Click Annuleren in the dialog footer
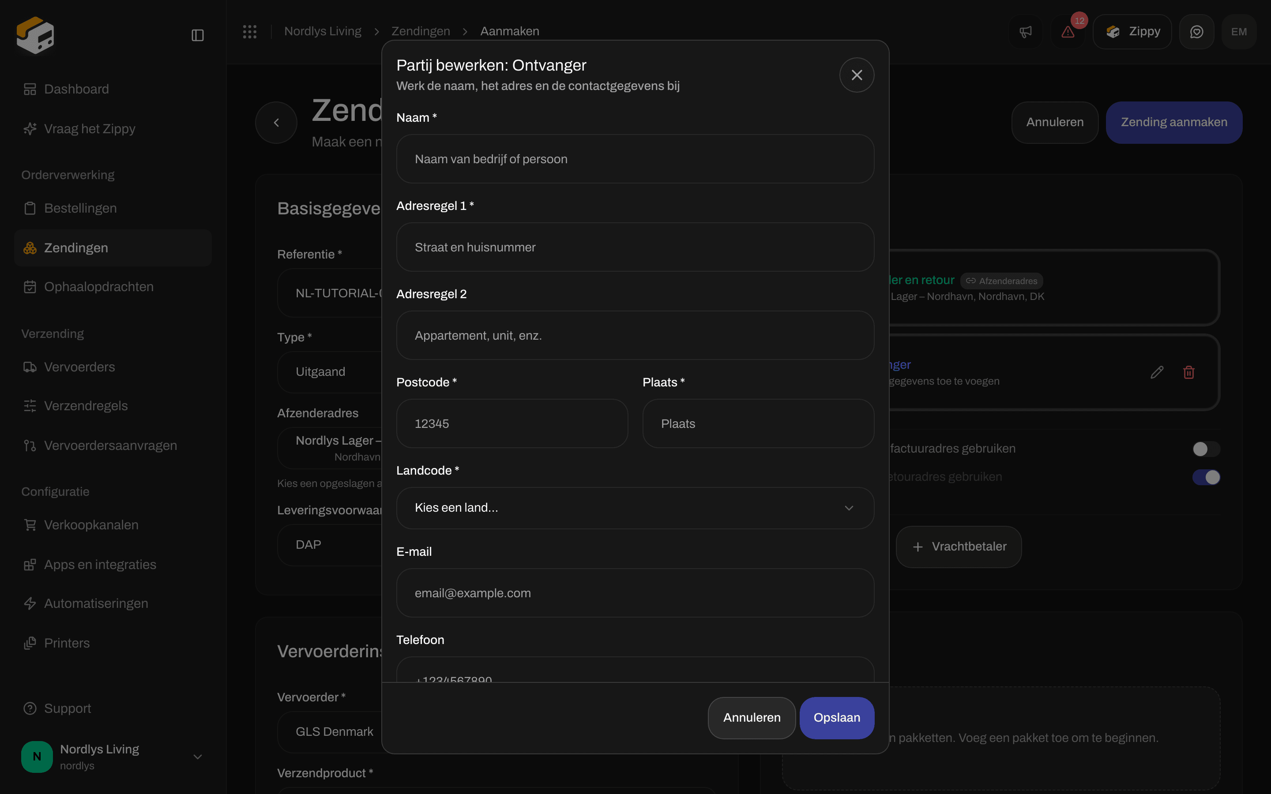The height and width of the screenshot is (794, 1271). tap(752, 718)
